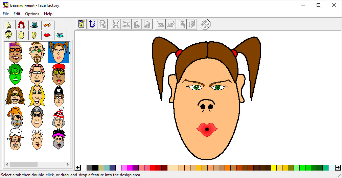Screen dimensions: 342x178
Task: Click the skew left toolbar icon
Action: click(160, 24)
